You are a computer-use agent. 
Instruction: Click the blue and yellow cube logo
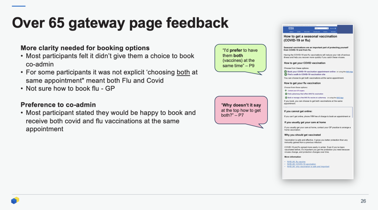[15, 201]
